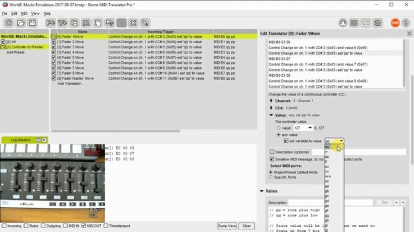Screen dimensions: 414x232
Task: Click the Rename toolbar icon
Action: 86,23
